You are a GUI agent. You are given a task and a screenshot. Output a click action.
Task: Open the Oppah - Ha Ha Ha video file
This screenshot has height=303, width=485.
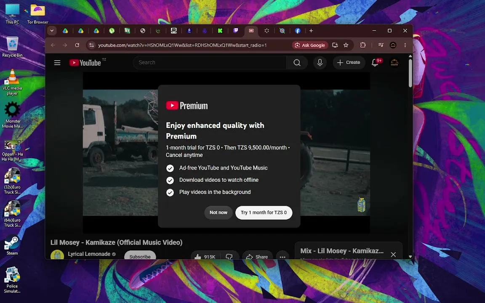point(12,151)
